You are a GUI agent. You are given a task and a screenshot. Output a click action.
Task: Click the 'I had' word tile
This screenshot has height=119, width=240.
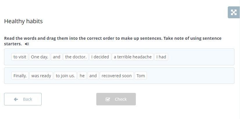click(161, 57)
